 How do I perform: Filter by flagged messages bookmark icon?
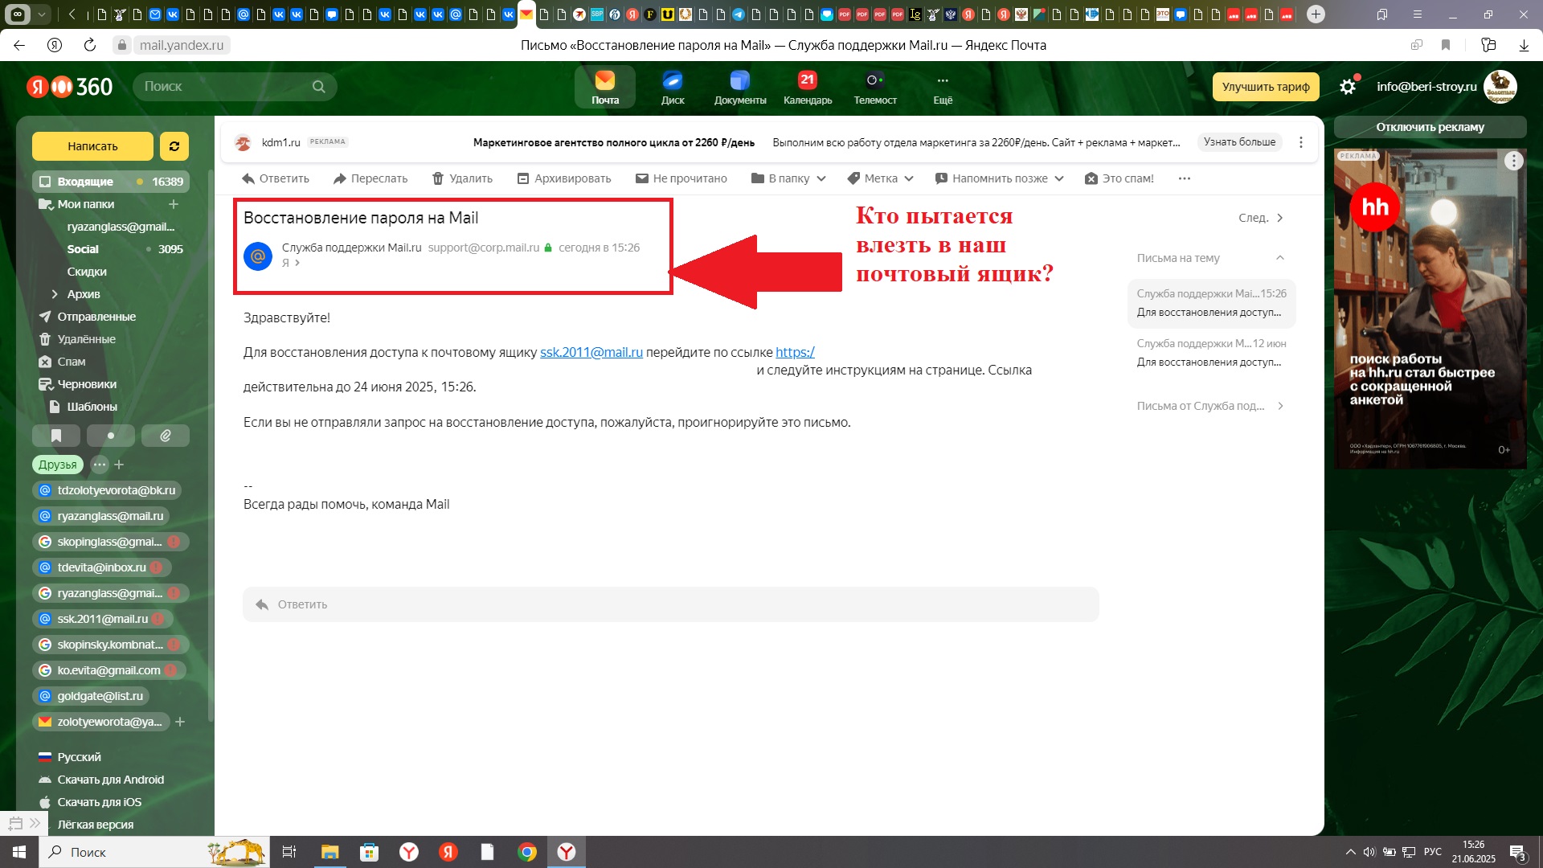(56, 436)
